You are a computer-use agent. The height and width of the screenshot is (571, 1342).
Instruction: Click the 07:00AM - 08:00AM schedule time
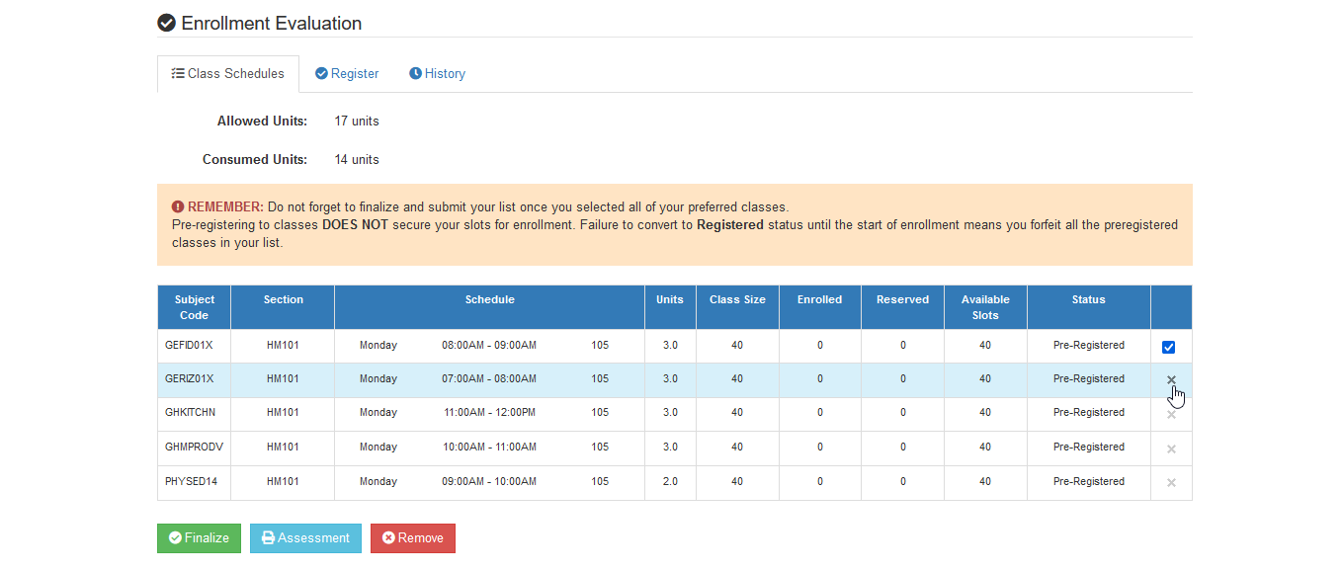coord(489,379)
